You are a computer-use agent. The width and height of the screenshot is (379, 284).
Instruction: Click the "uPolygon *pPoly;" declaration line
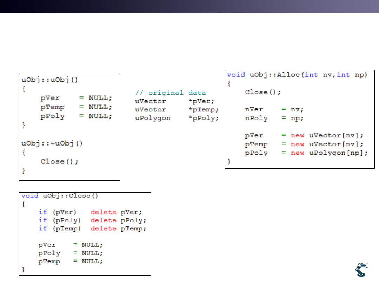pos(177,118)
